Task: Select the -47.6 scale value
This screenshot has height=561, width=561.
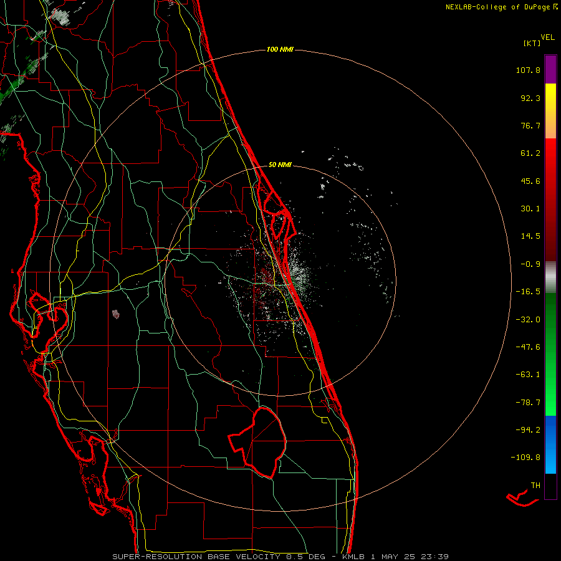Action: click(x=528, y=347)
